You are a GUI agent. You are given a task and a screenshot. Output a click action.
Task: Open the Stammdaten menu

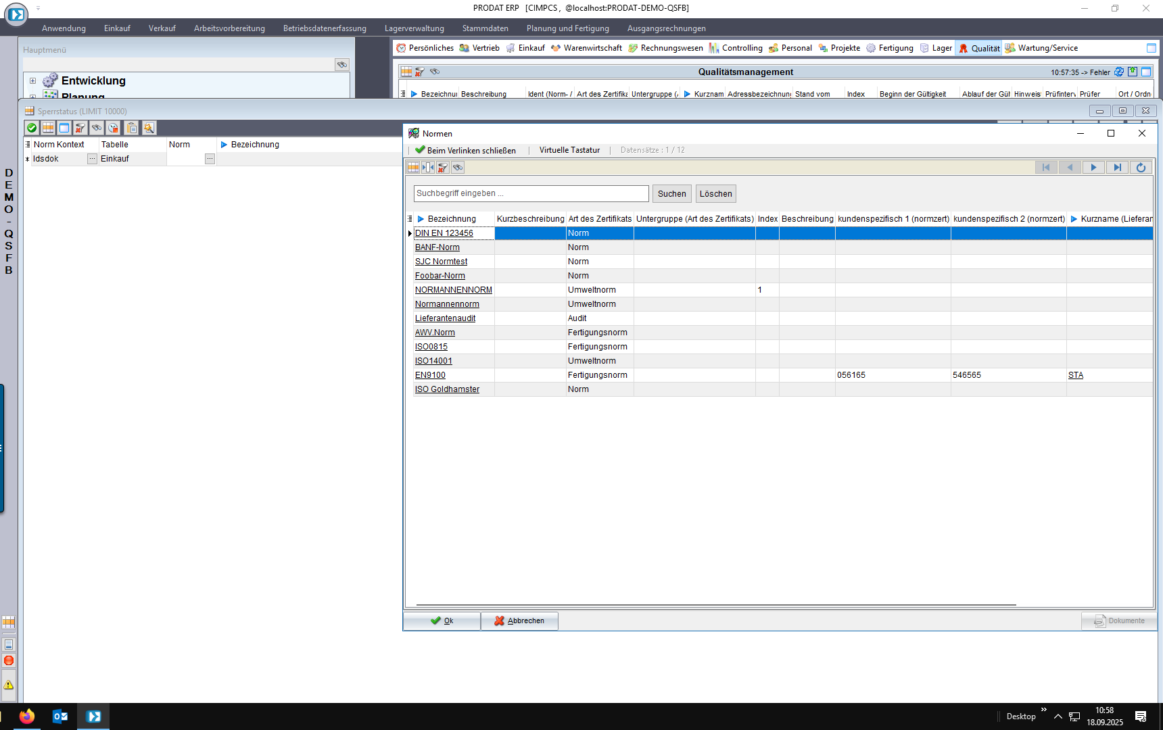[x=485, y=28]
